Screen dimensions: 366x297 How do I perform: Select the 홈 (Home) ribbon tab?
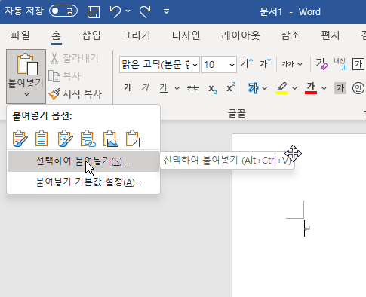point(56,35)
